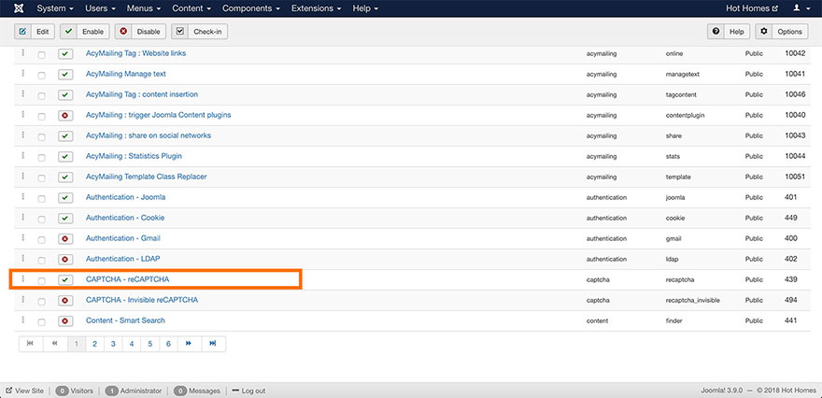Go to pagination page 2
The height and width of the screenshot is (398, 822).
pyautogui.click(x=95, y=344)
